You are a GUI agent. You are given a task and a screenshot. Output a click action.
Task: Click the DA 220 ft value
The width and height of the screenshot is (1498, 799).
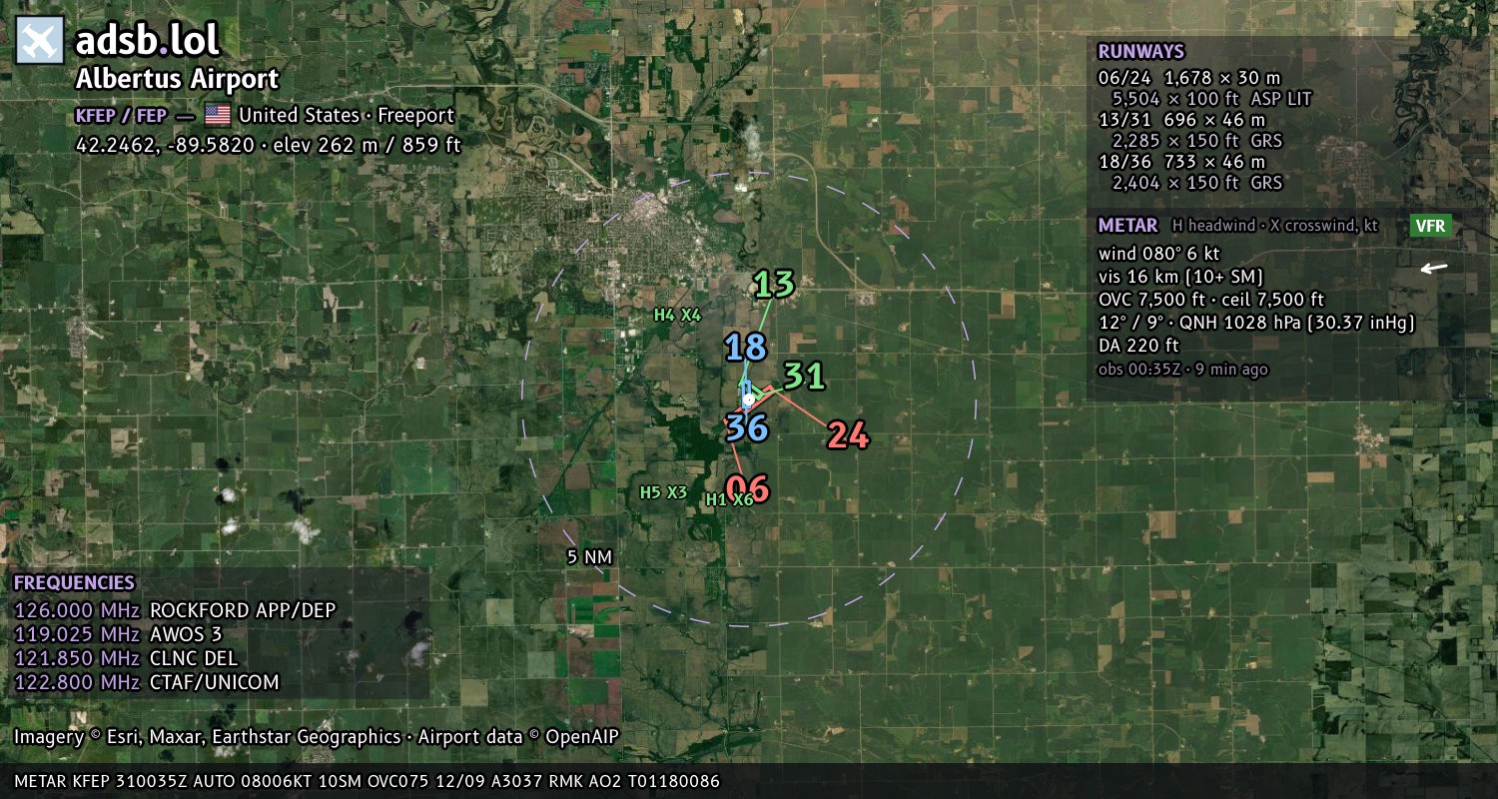[x=1138, y=346]
